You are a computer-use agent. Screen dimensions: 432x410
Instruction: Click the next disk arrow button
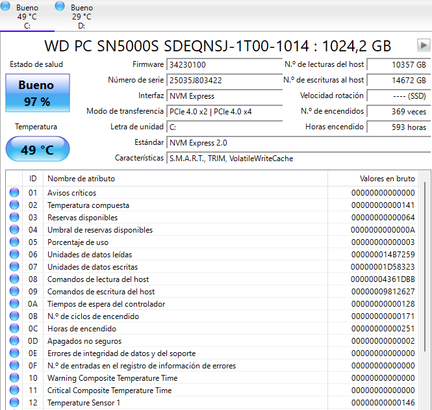click(424, 45)
